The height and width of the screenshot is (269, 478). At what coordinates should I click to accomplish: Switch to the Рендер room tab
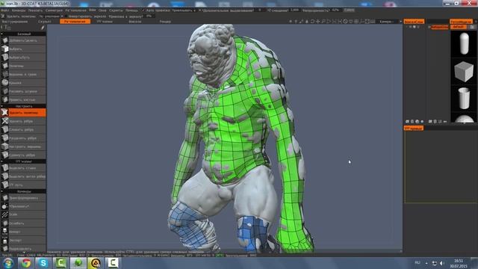(165, 22)
